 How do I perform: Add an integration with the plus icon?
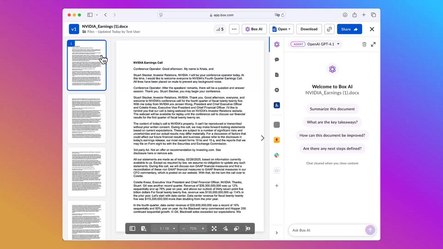277,186
